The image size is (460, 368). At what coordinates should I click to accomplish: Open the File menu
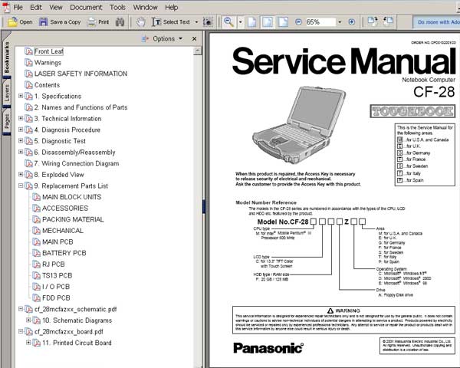tap(18, 8)
